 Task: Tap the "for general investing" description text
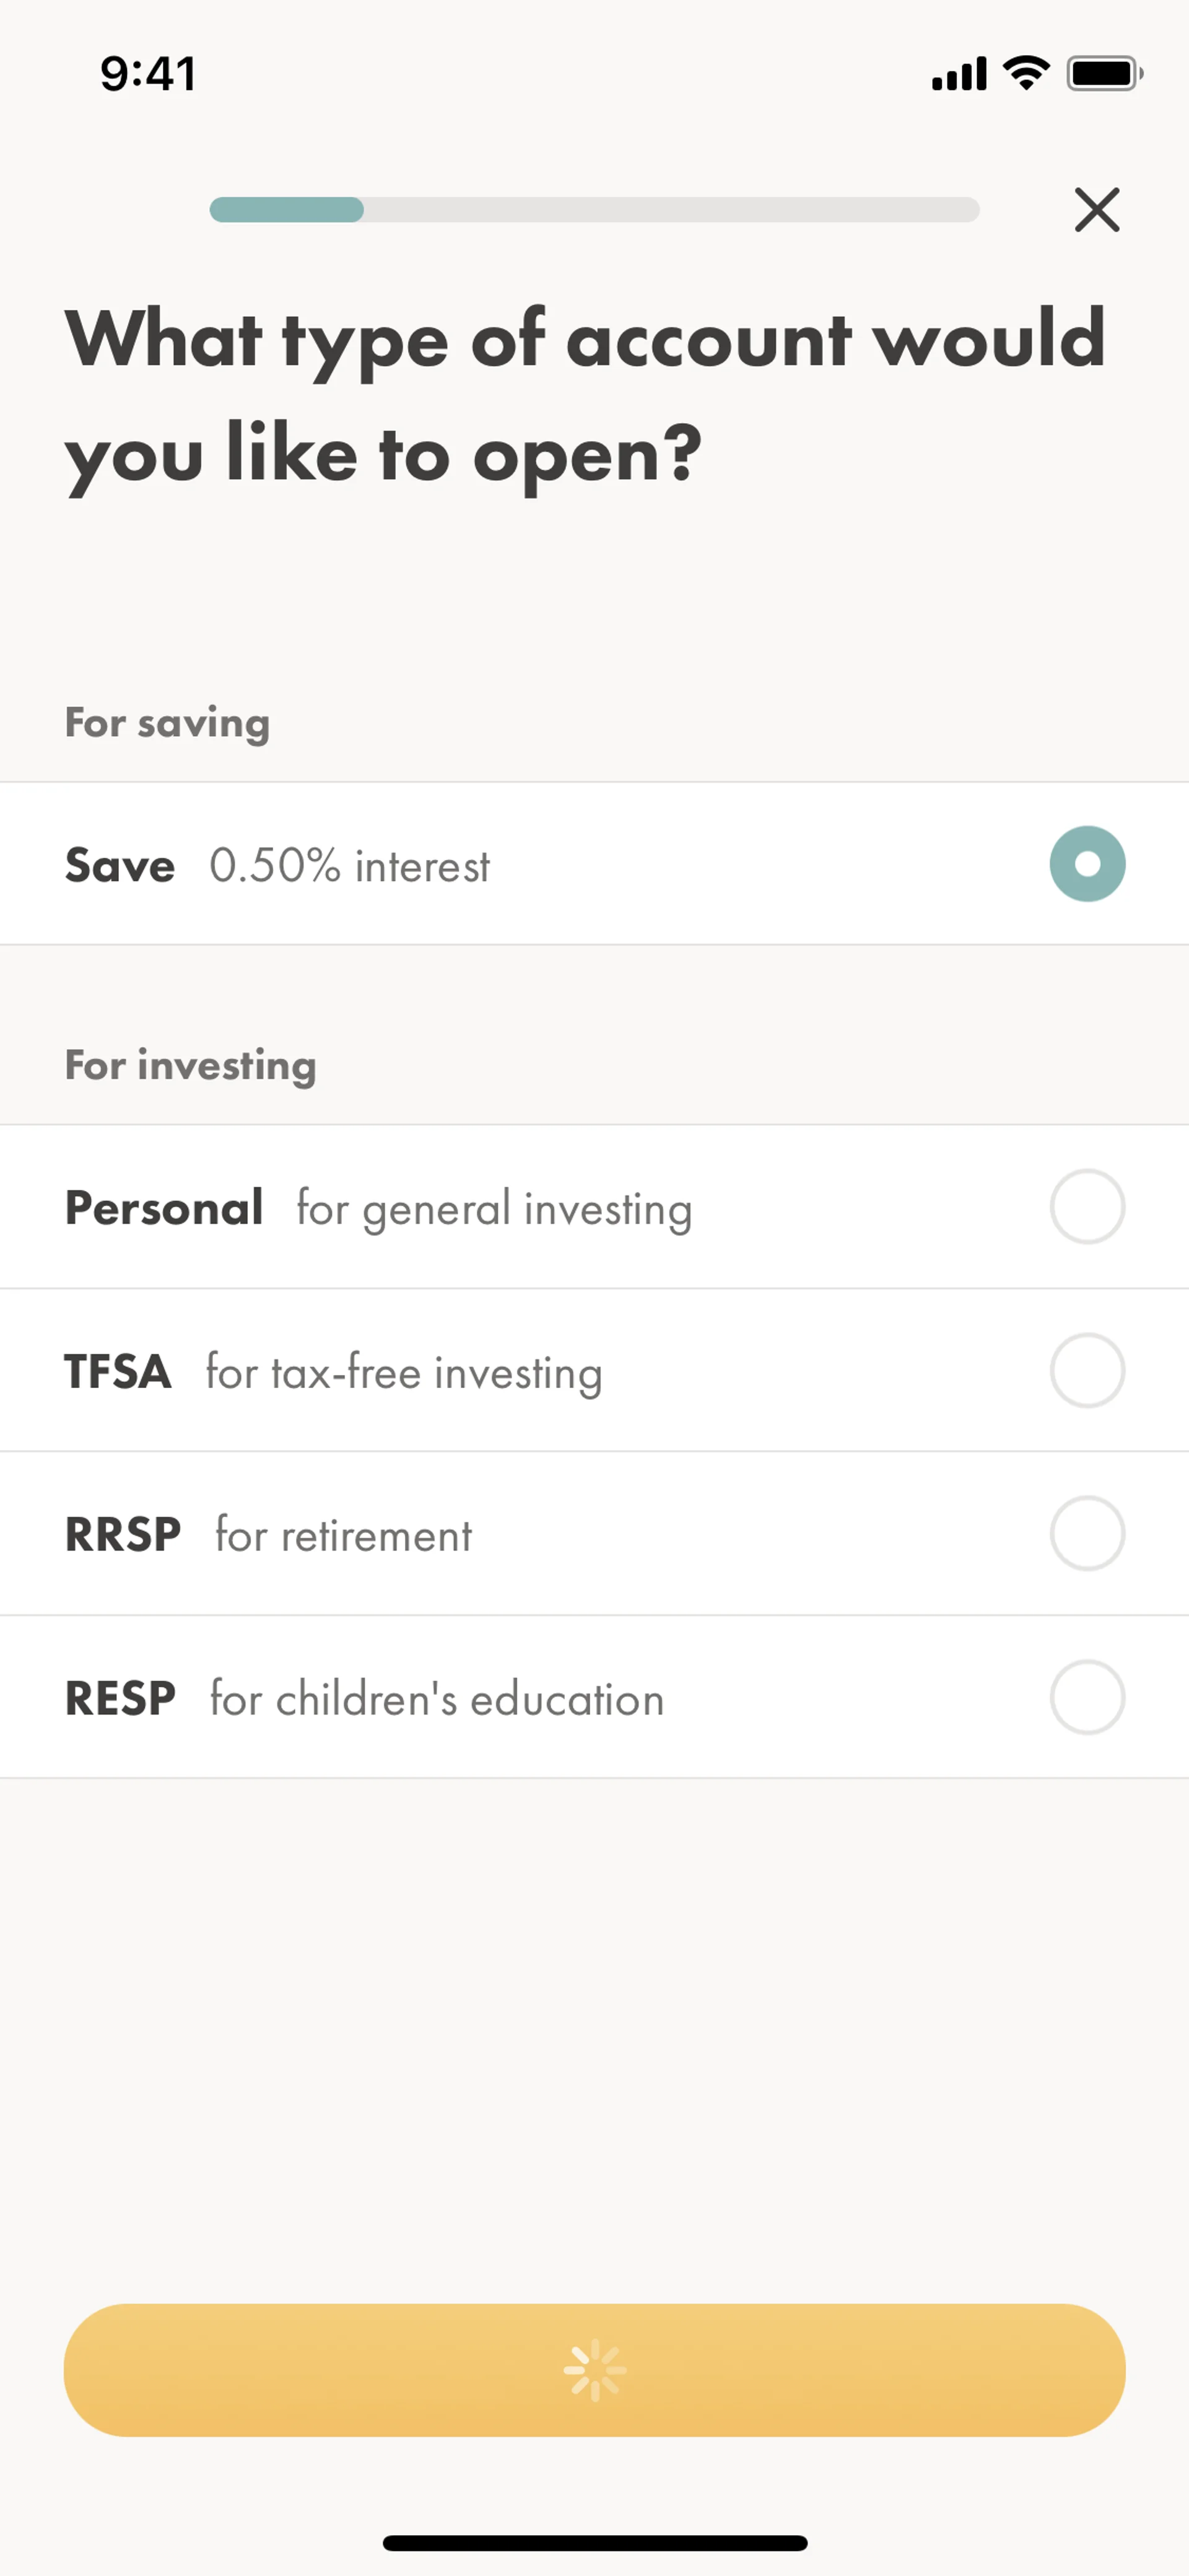(x=494, y=1209)
